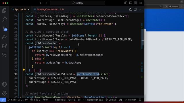Change end of line sequence LF
The image size is (184, 103).
point(79,100)
